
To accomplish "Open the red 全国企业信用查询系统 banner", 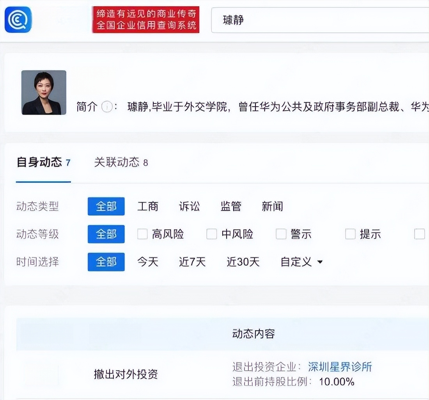I will click(x=146, y=20).
